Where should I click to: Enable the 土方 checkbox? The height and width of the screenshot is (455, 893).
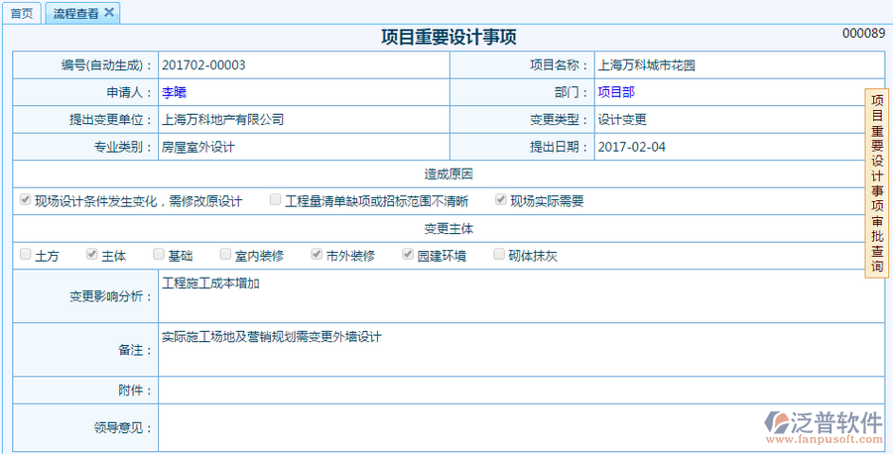point(25,255)
